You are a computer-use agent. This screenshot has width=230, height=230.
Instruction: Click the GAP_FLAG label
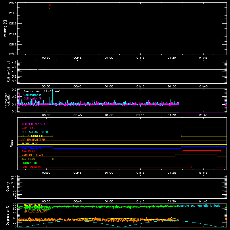[28, 128]
